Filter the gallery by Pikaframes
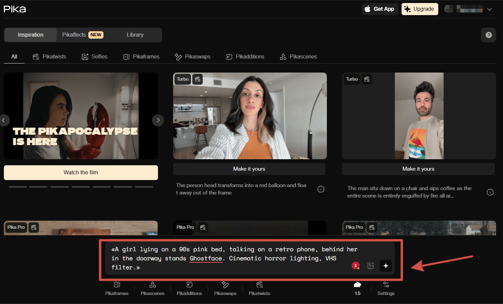The width and height of the screenshot is (503, 304). (x=141, y=57)
